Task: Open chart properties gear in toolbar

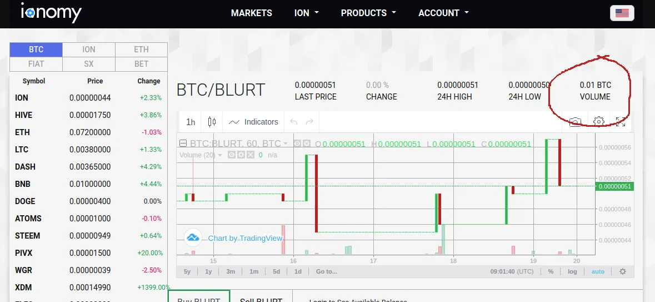Action: coord(598,122)
